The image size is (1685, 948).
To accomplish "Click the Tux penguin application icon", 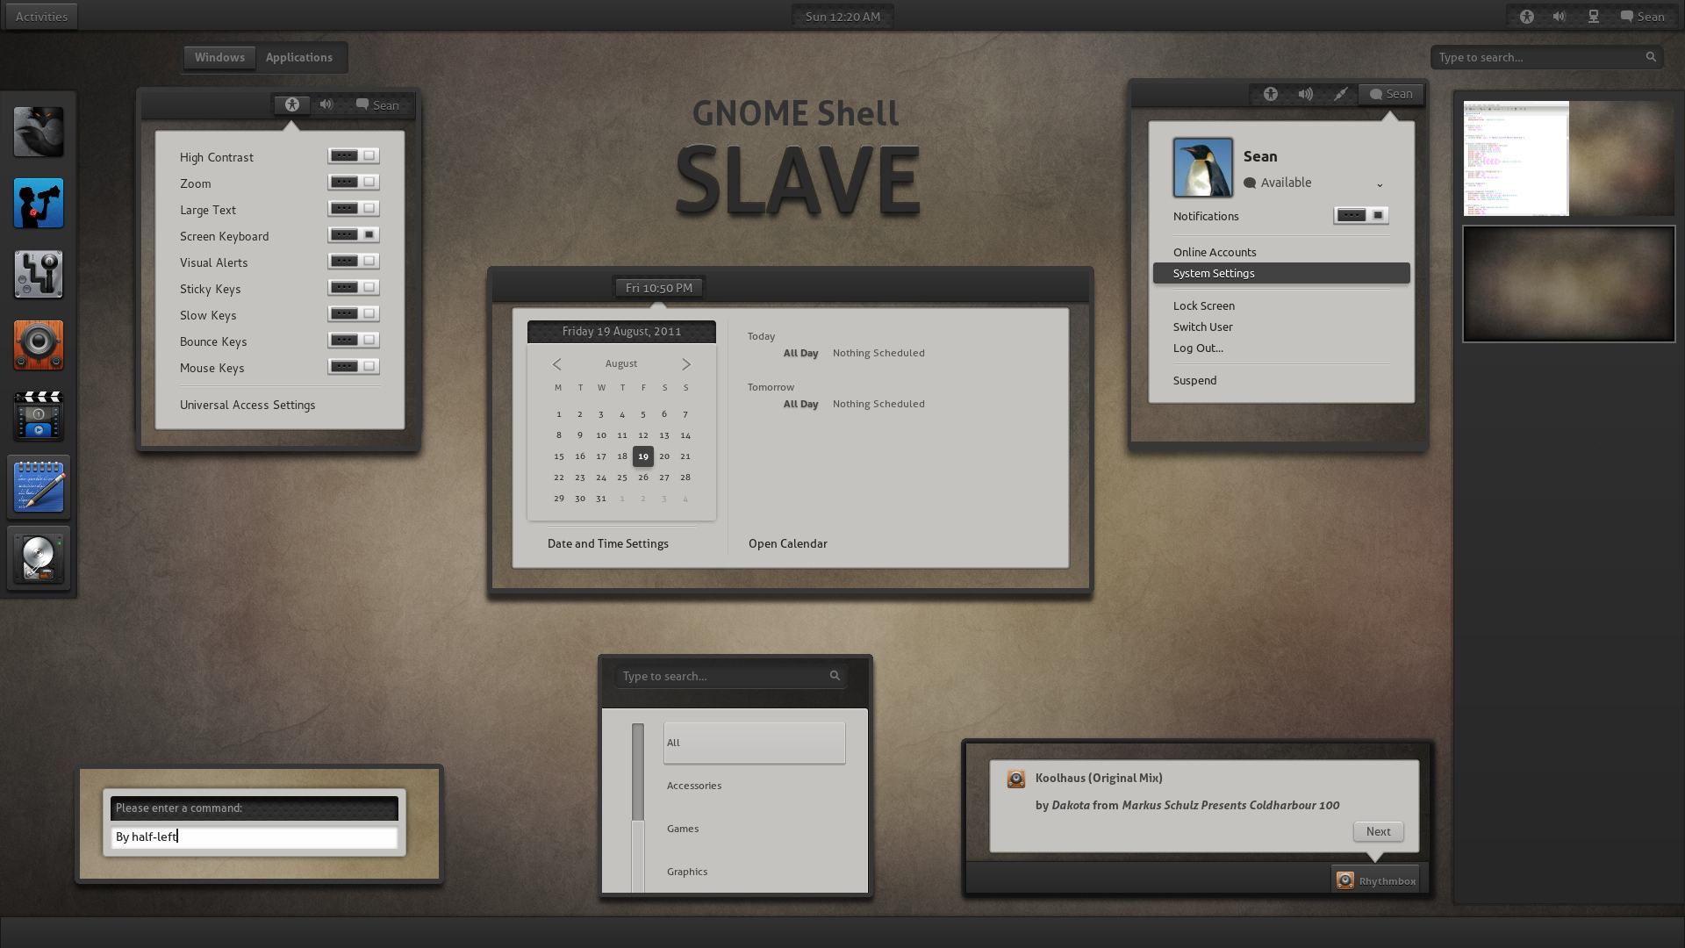I will [1203, 167].
